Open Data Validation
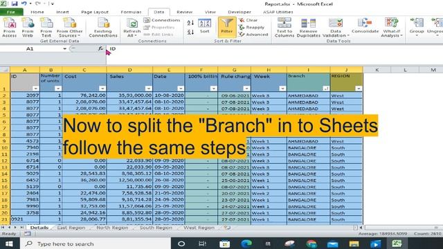443x249 pixels. (x=336, y=28)
